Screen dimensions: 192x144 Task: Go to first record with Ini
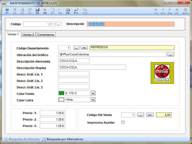coord(156,11)
